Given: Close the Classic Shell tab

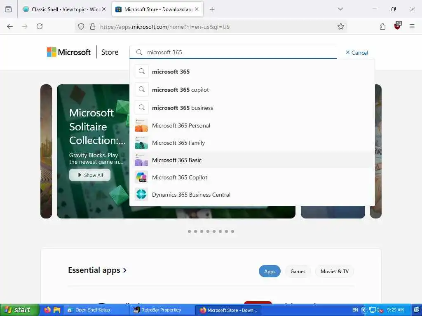Looking at the screenshot, I should pyautogui.click(x=104, y=9).
